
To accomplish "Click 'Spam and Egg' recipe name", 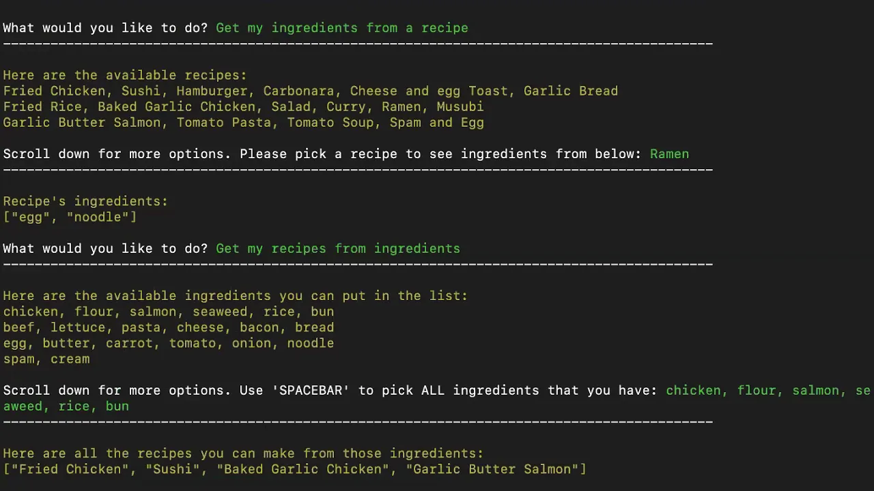I will pos(437,123).
